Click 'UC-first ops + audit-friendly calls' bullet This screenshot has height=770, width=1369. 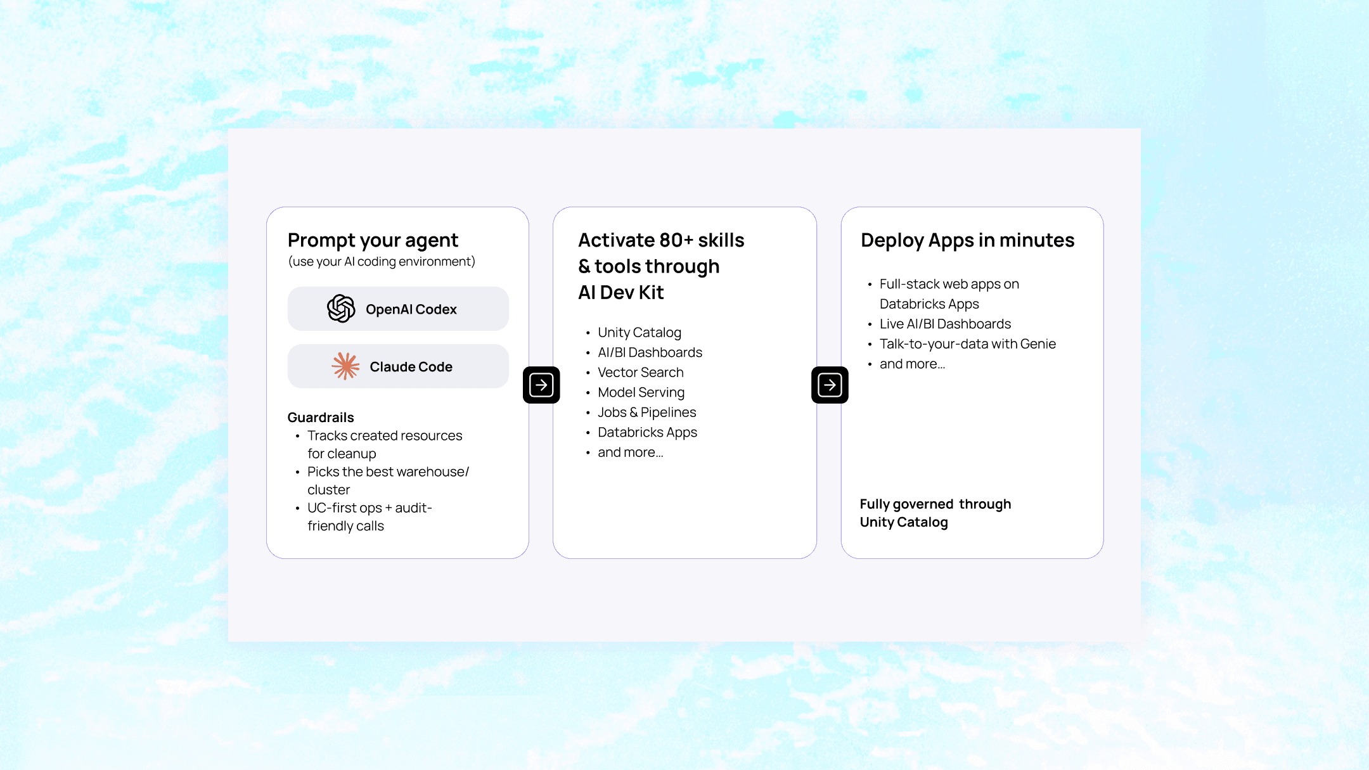370,517
